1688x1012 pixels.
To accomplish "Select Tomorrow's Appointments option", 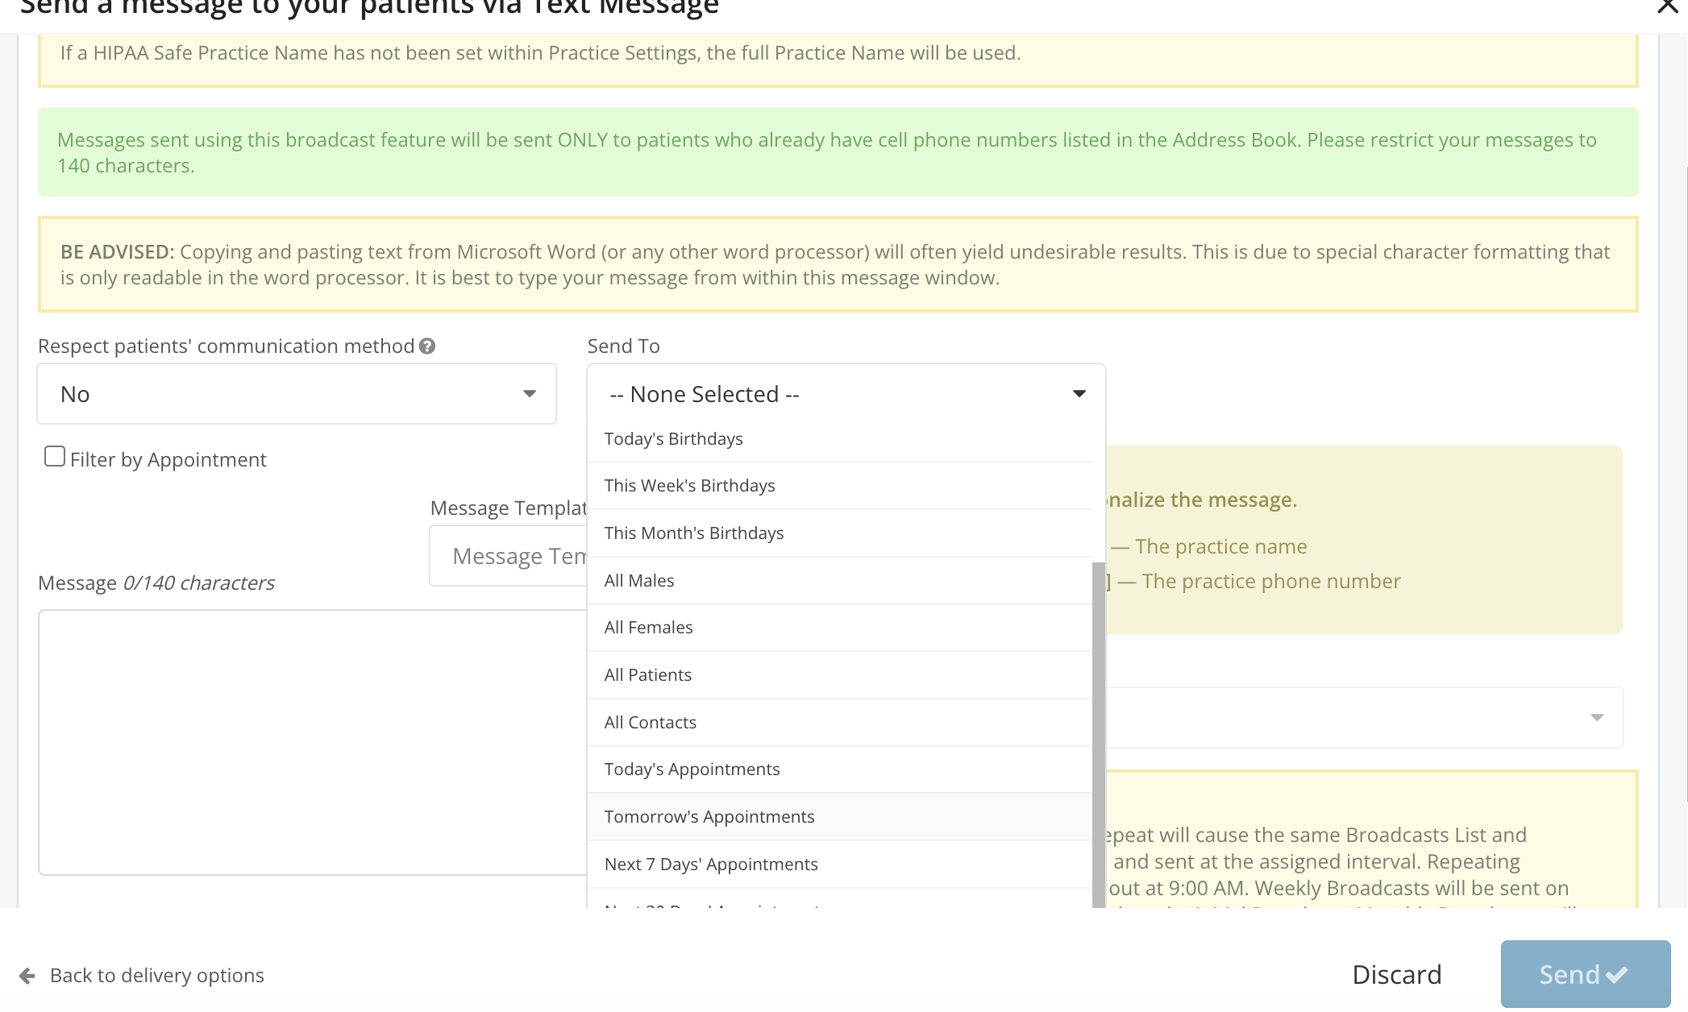I will point(709,817).
